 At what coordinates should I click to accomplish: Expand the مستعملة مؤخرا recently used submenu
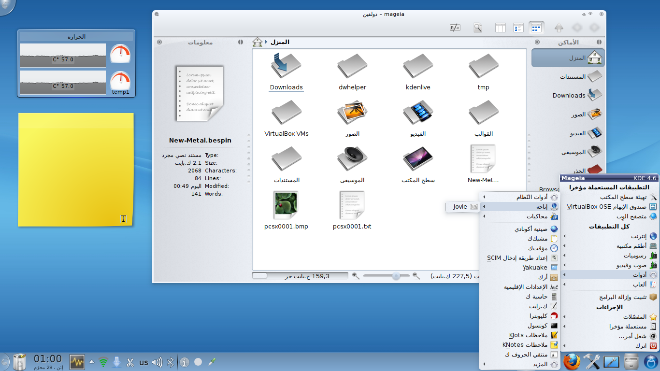pos(610,327)
